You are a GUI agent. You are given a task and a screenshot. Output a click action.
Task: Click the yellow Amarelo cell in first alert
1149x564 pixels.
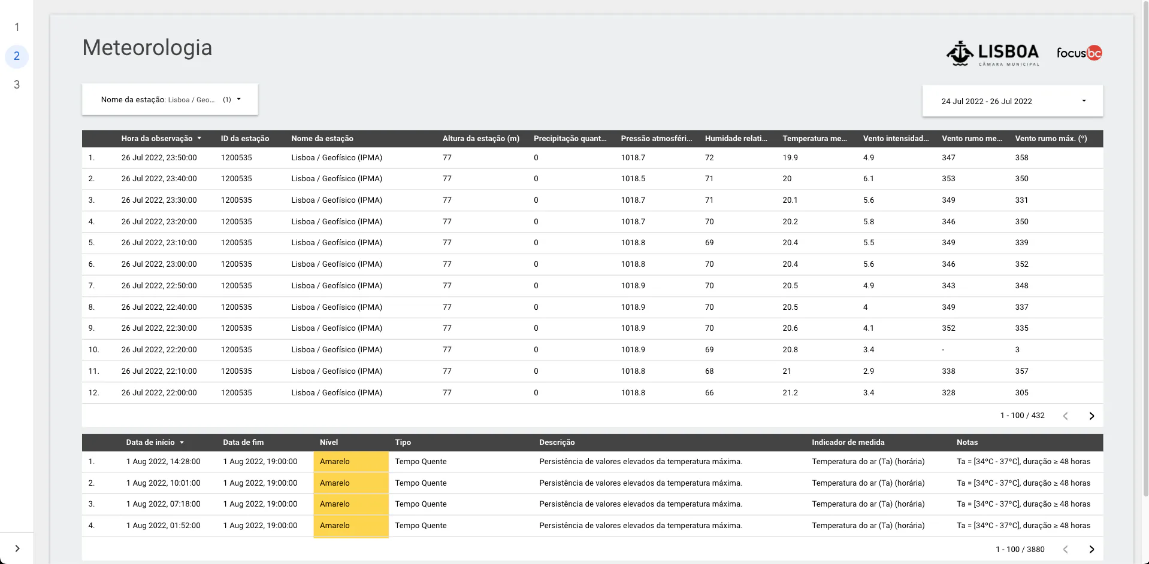[350, 462]
